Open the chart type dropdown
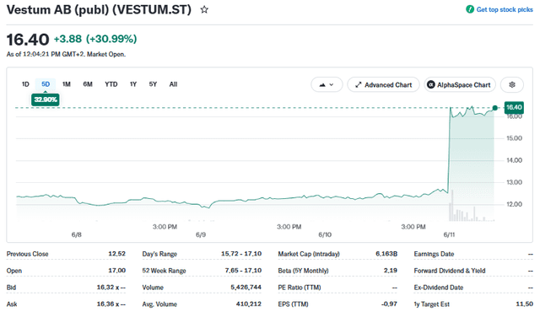This screenshot has width=540, height=312. (x=327, y=84)
